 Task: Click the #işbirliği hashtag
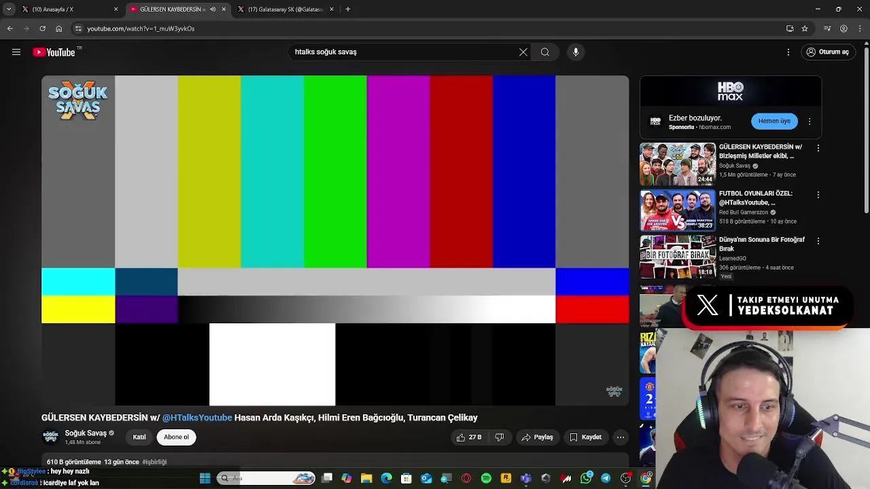(154, 462)
